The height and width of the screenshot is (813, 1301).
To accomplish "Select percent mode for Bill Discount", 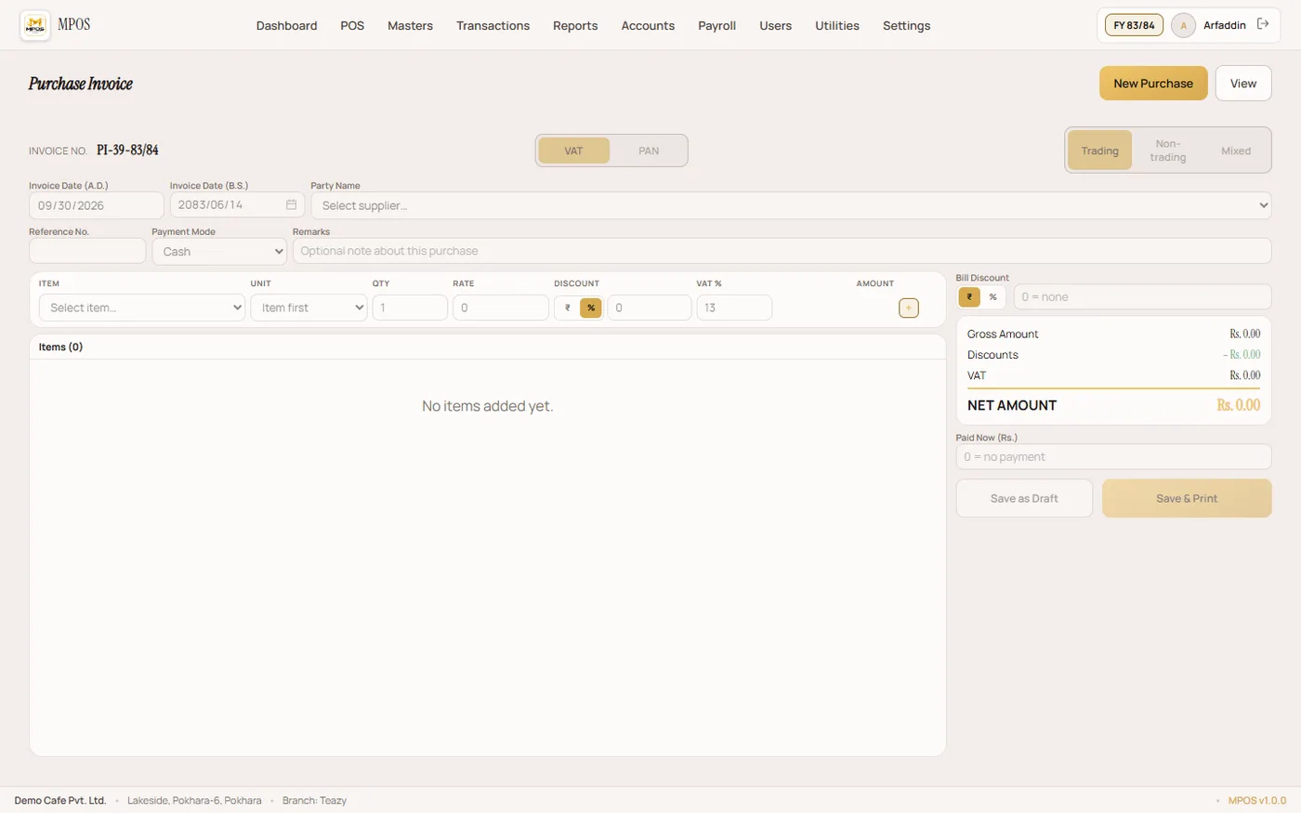I will pyautogui.click(x=992, y=297).
